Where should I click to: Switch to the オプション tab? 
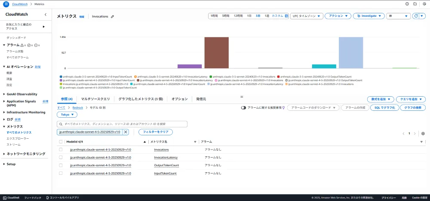pyautogui.click(x=180, y=99)
